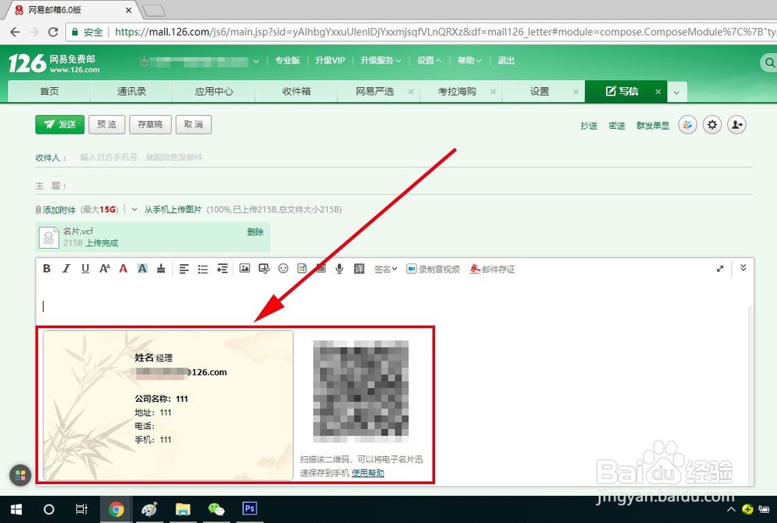The width and height of the screenshot is (777, 523).
Task: Click the 存草稿 save draft button
Action: point(150,124)
